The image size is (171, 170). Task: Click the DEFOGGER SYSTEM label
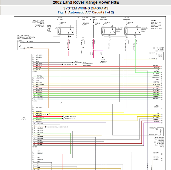click(x=70, y=64)
